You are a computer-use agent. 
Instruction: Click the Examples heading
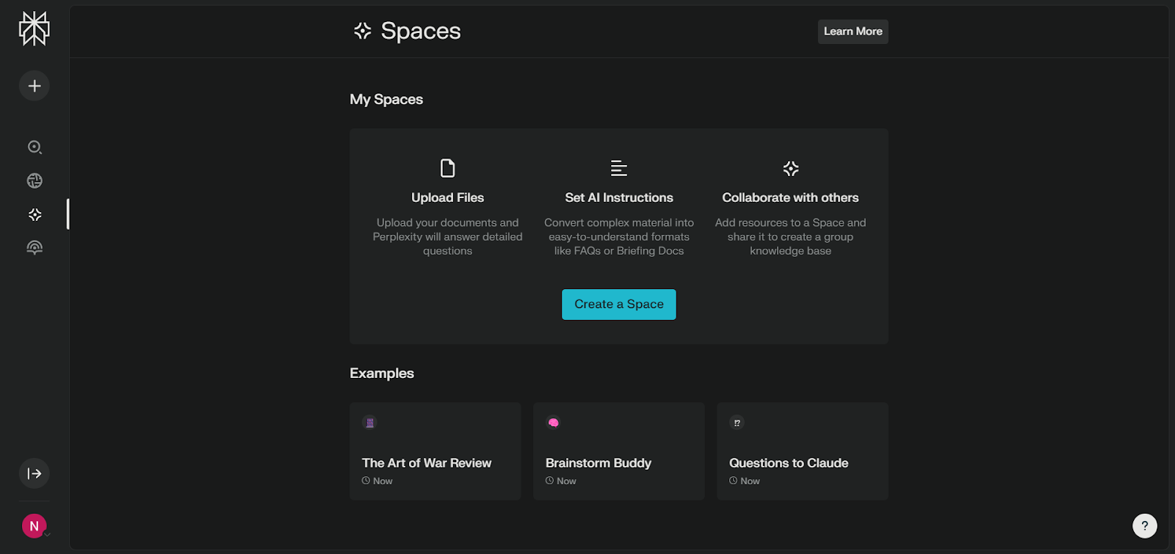pyautogui.click(x=382, y=373)
